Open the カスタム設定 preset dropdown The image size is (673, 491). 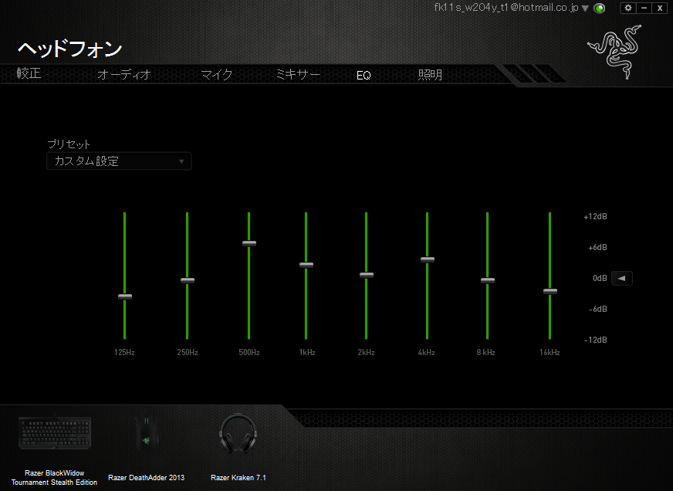tap(119, 161)
